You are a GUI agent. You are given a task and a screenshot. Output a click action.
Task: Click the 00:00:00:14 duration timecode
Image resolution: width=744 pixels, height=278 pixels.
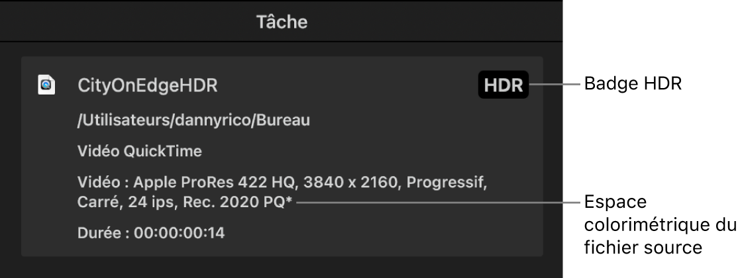(180, 233)
